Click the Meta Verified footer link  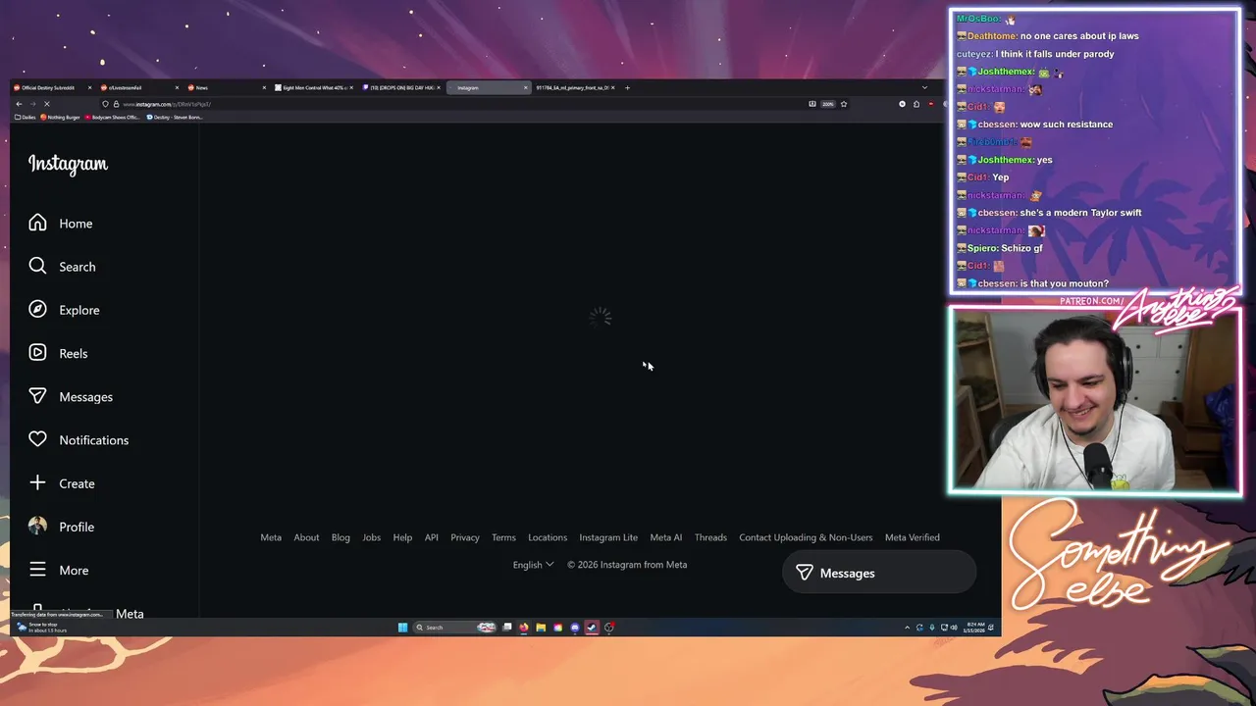(x=913, y=537)
